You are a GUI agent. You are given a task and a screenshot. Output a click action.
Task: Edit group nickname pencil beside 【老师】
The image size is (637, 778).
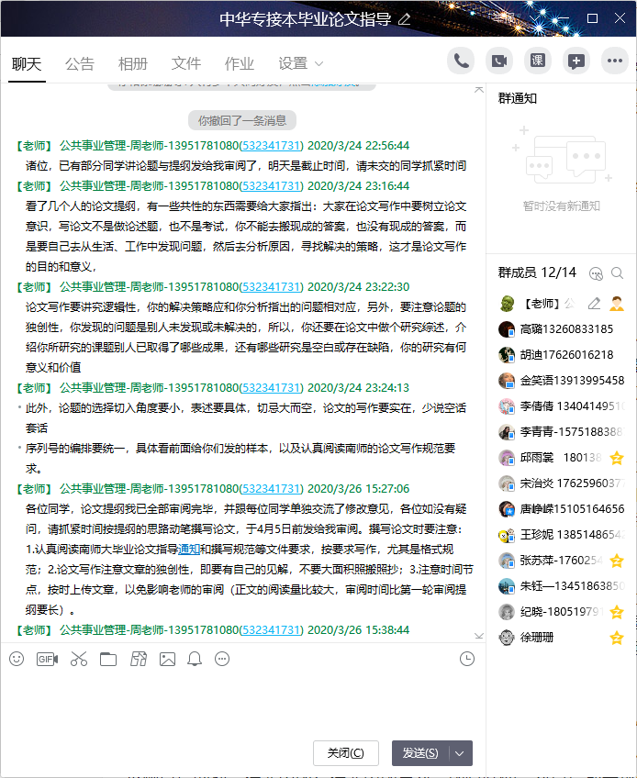click(594, 303)
